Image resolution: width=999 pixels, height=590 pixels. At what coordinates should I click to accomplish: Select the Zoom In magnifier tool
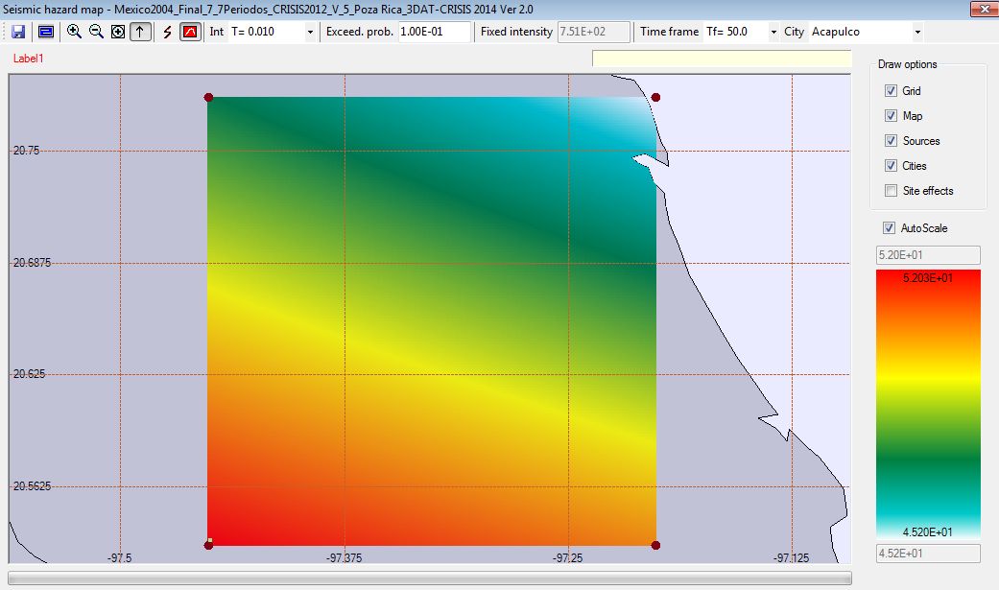pyautogui.click(x=74, y=32)
